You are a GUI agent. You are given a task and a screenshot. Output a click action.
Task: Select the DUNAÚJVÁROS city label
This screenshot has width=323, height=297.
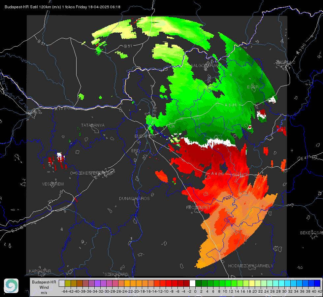click(x=134, y=198)
